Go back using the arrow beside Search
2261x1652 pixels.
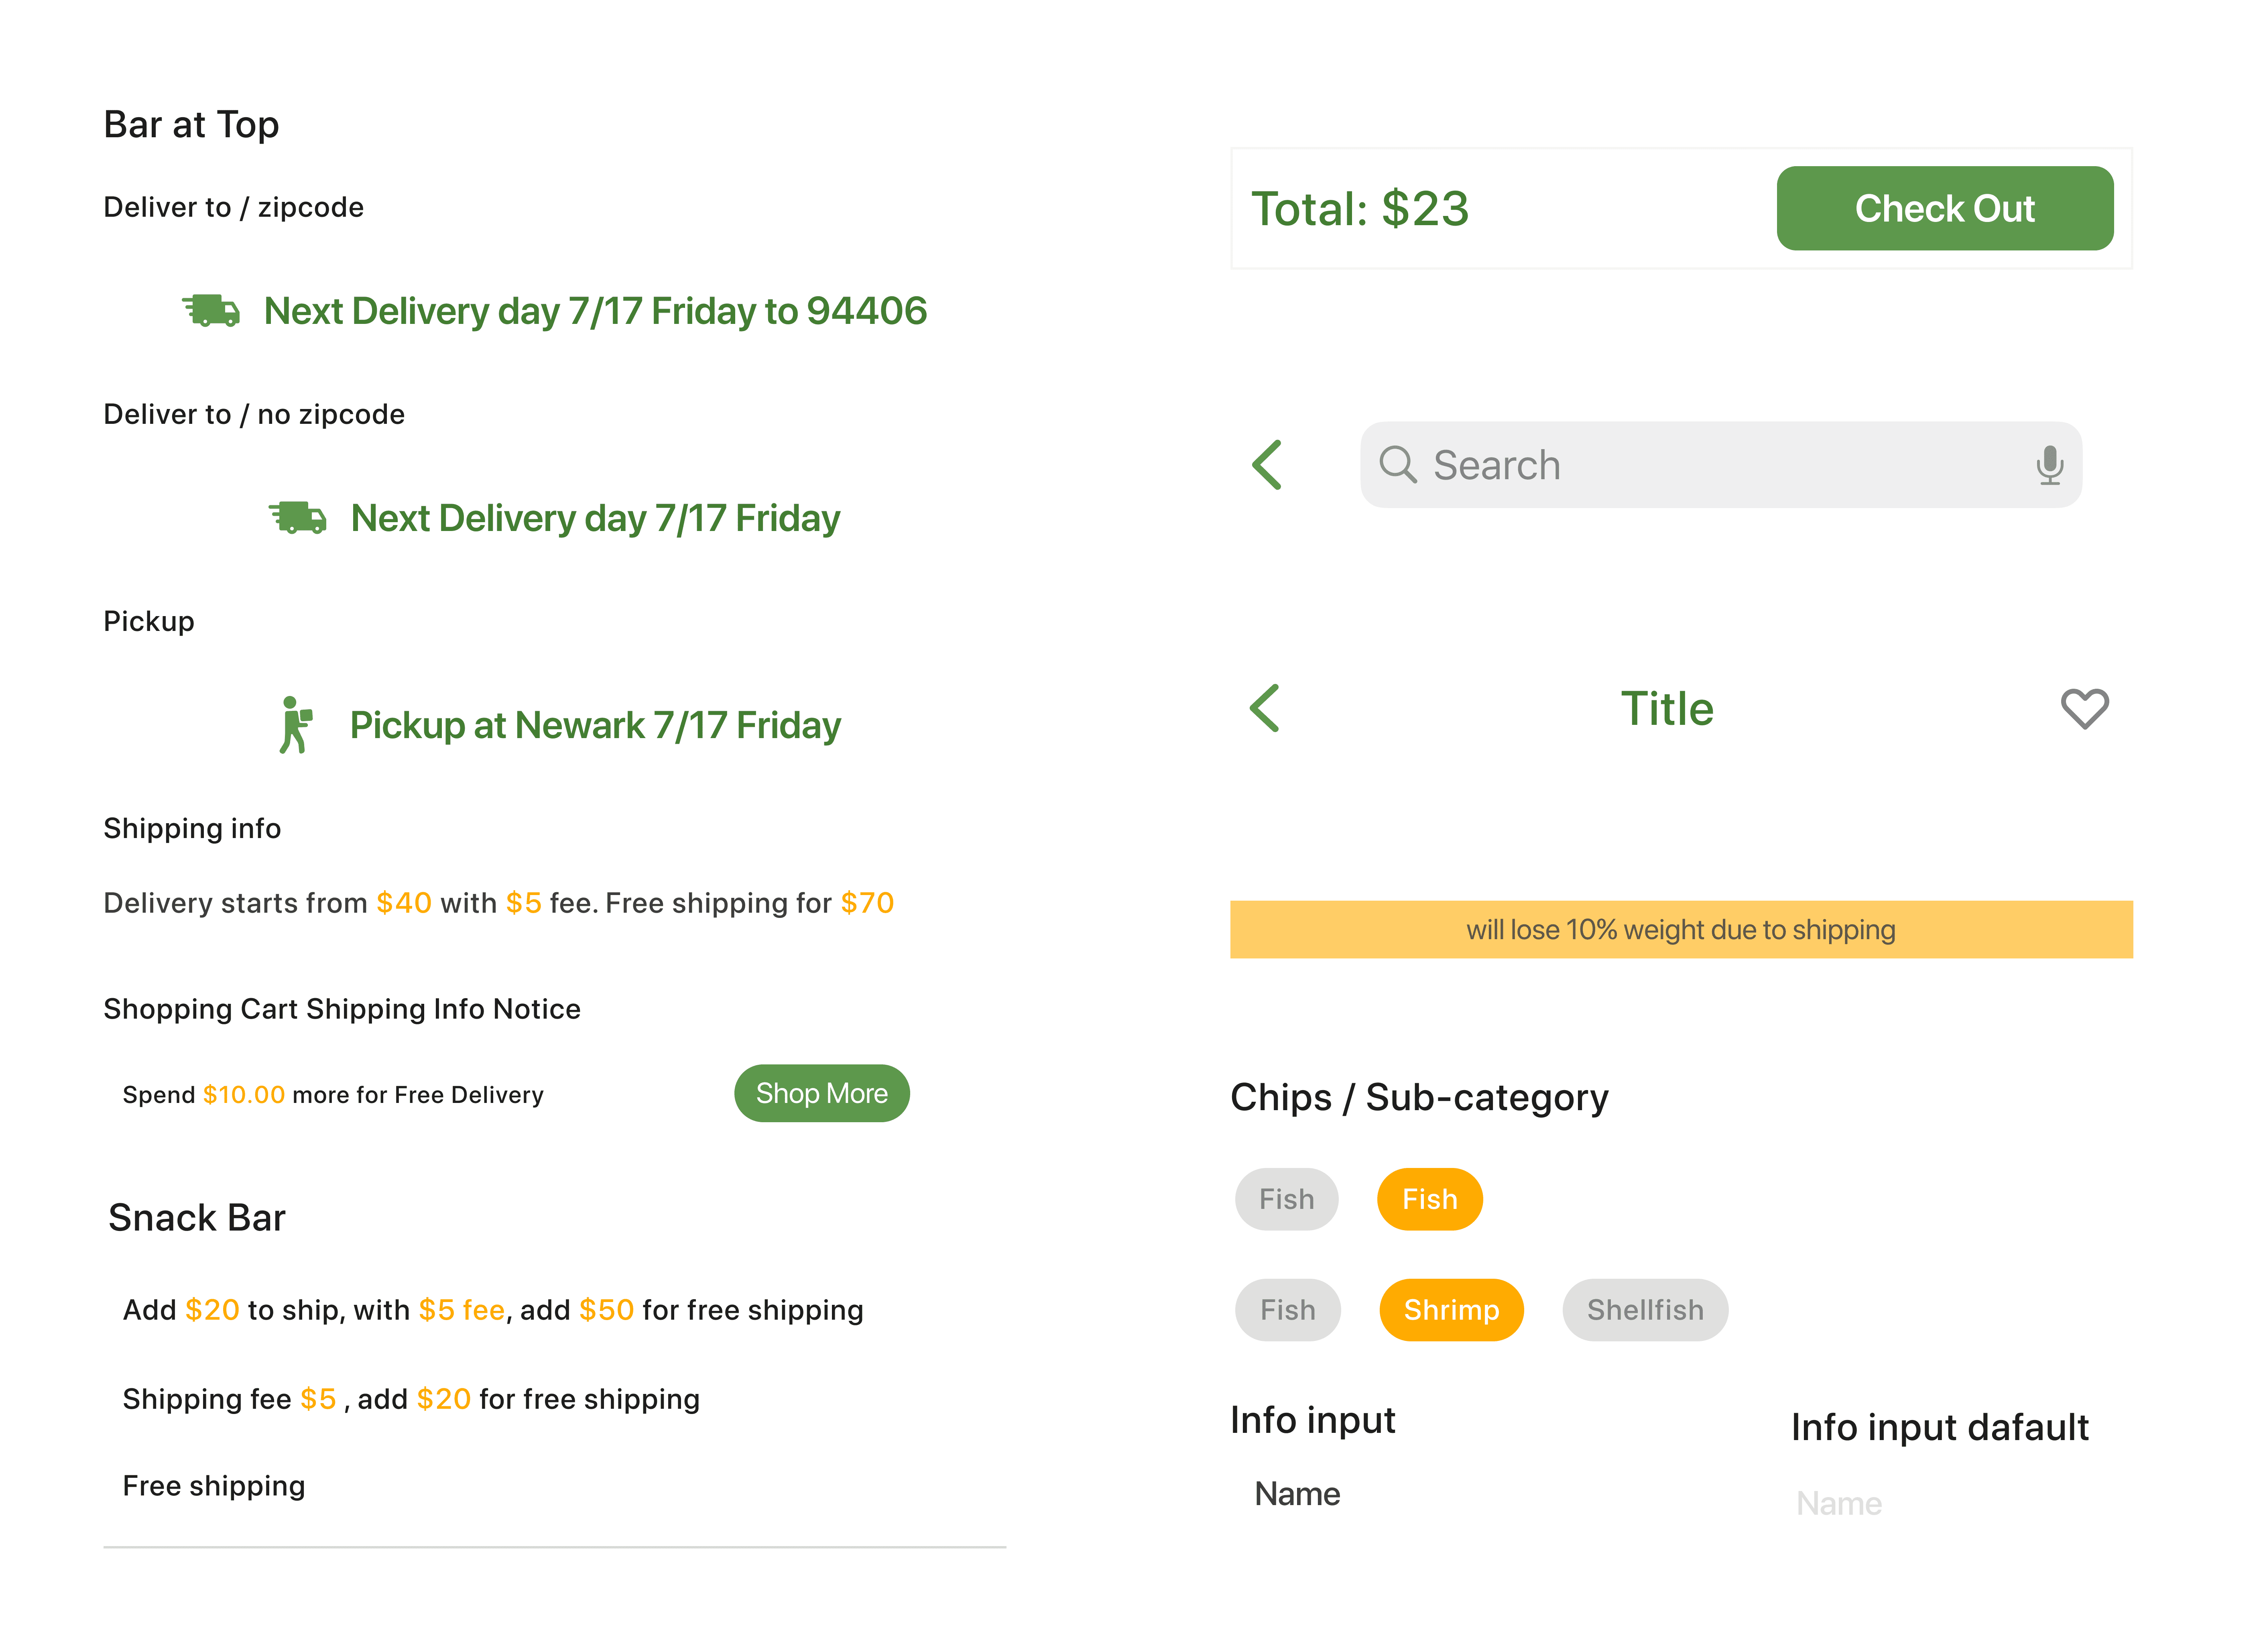tap(1267, 465)
